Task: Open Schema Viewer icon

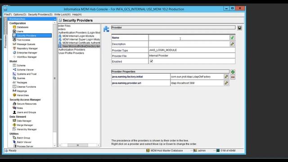Action: point(14,70)
